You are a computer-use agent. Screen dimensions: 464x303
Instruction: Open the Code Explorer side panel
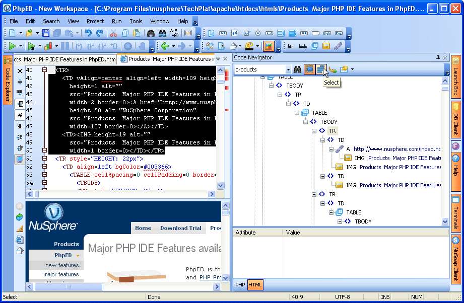coord(8,80)
